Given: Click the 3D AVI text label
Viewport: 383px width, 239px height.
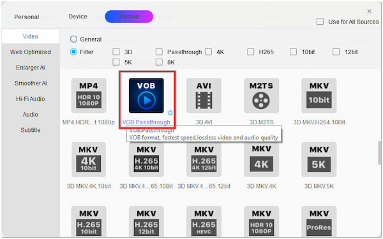Looking at the screenshot, I should (204, 122).
